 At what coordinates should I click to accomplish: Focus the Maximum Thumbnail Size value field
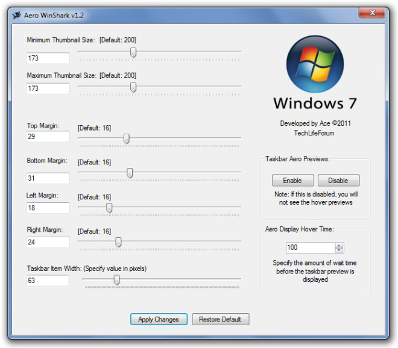point(48,89)
